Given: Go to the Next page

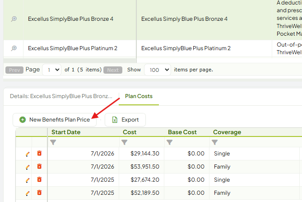Looking at the screenshot, I should coord(113,70).
